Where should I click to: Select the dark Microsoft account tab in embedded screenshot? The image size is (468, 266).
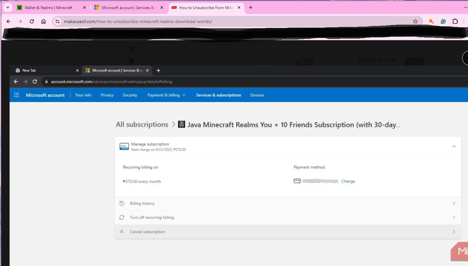(x=117, y=70)
